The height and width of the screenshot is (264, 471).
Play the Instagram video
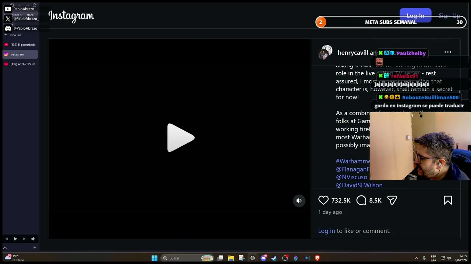[181, 138]
